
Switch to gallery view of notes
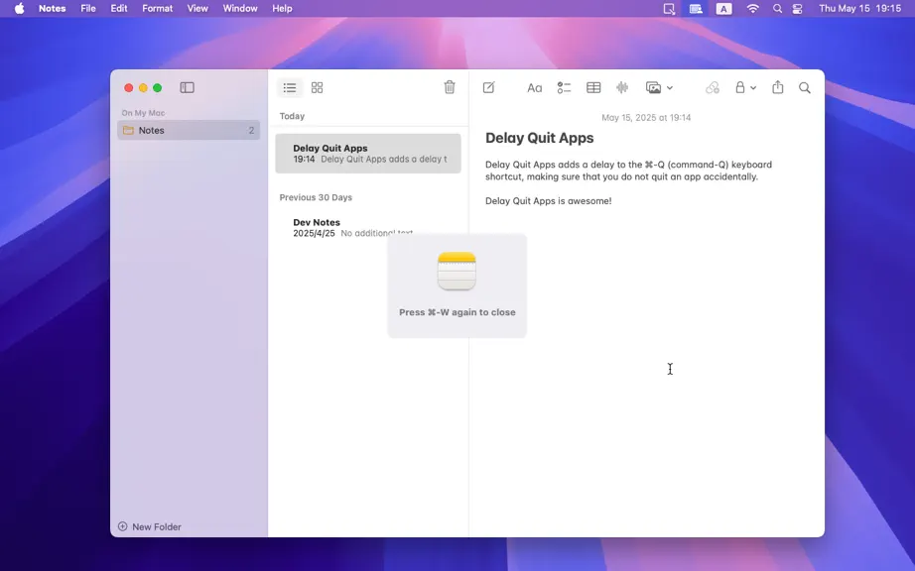[x=317, y=87]
